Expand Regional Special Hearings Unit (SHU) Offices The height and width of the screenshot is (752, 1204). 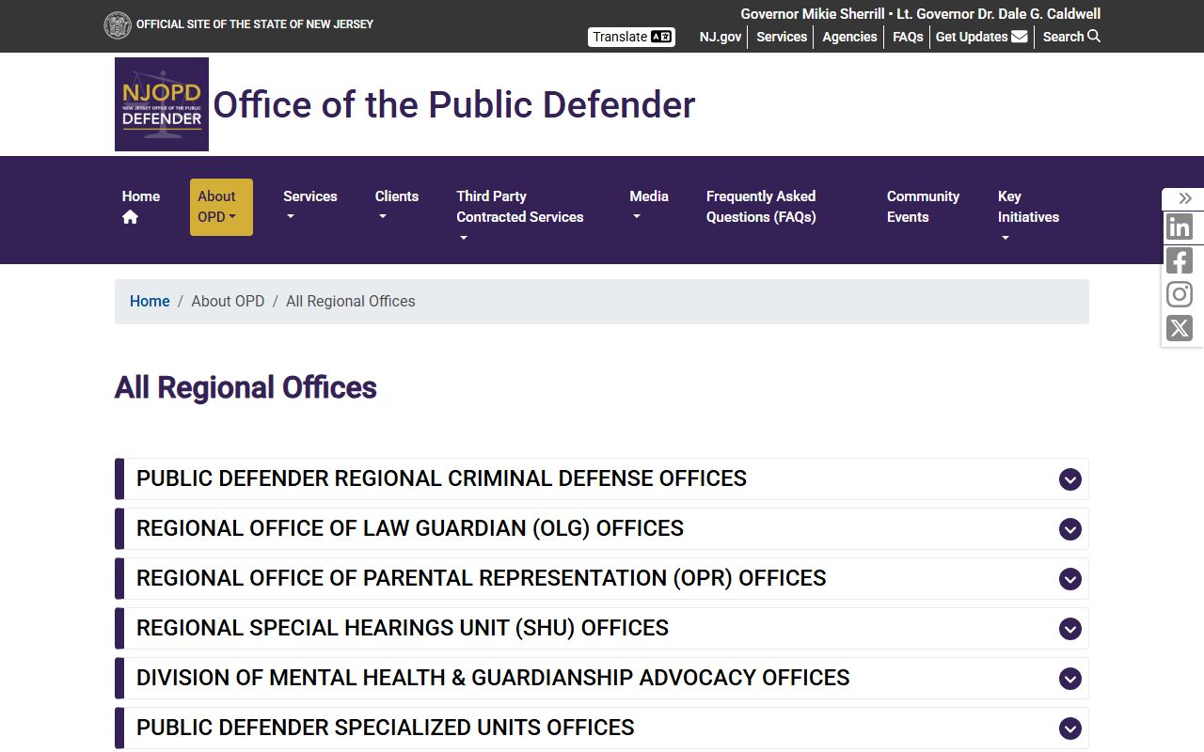point(602,629)
